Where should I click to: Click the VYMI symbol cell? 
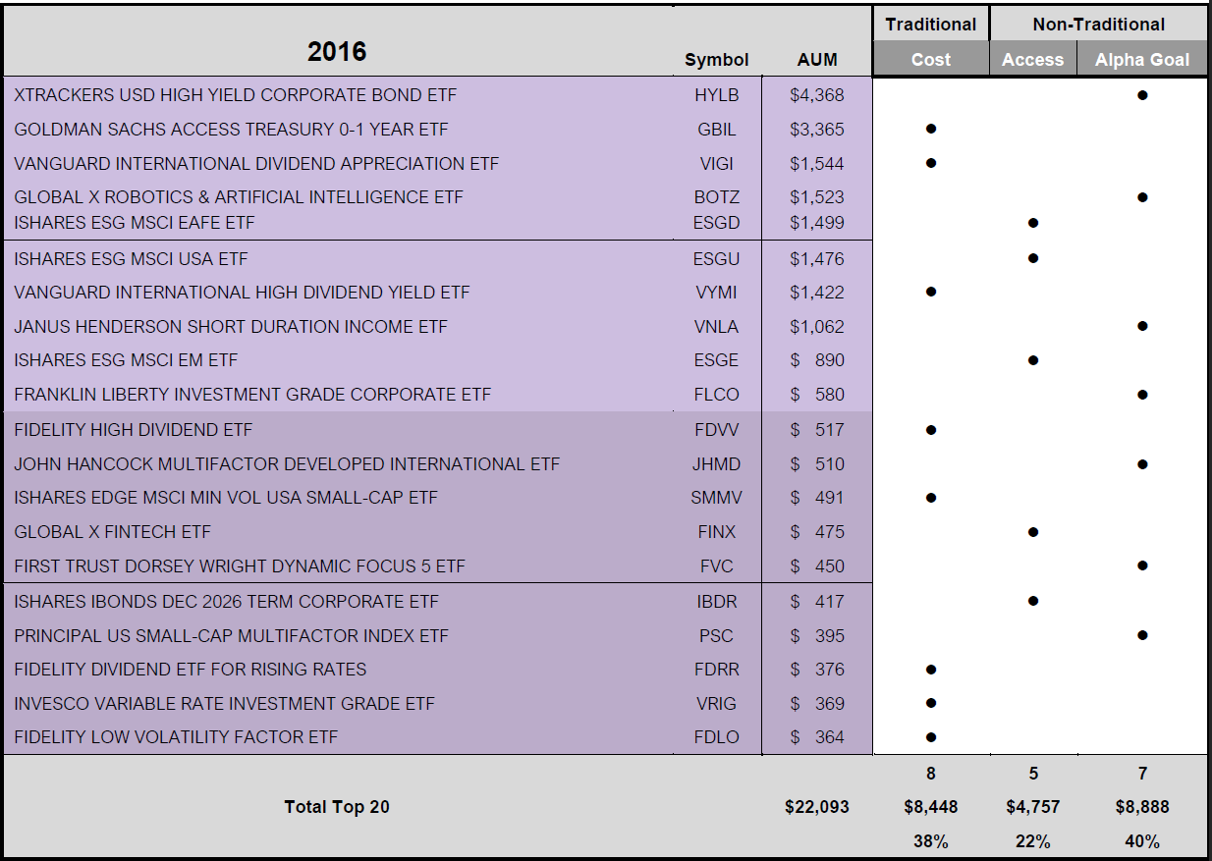pos(716,293)
